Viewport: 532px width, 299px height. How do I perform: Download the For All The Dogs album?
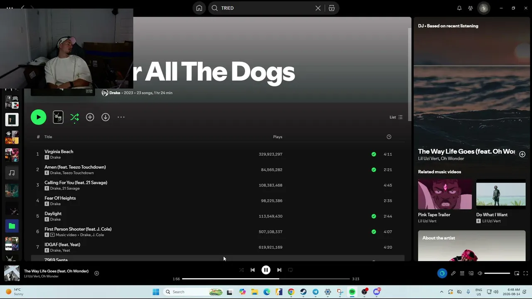[x=106, y=117]
